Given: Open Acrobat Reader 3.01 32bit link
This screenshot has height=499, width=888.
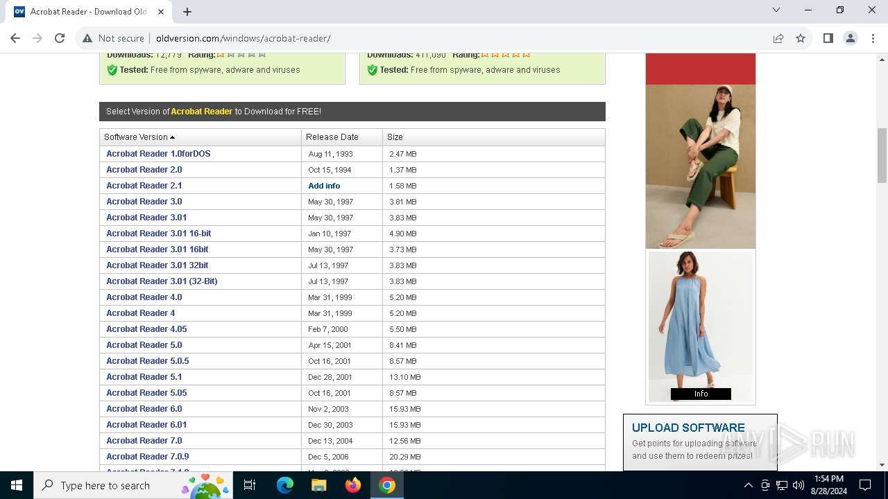Looking at the screenshot, I should click(x=157, y=265).
